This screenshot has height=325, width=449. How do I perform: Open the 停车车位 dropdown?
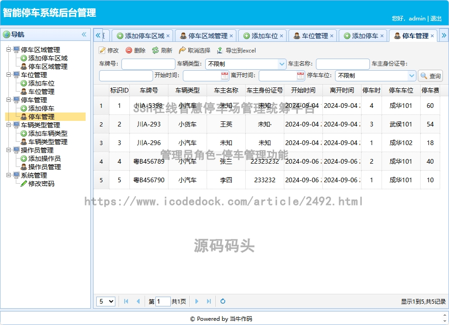(x=411, y=75)
